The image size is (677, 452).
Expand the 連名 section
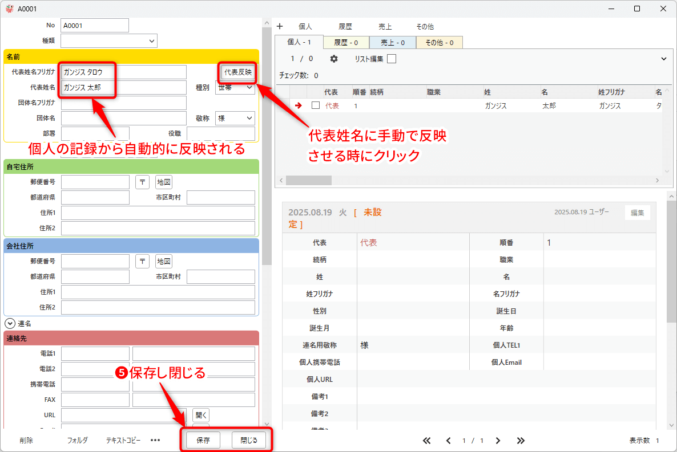point(10,324)
